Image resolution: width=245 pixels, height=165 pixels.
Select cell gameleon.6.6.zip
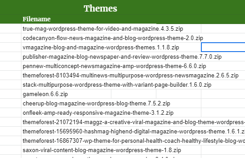point(45,94)
